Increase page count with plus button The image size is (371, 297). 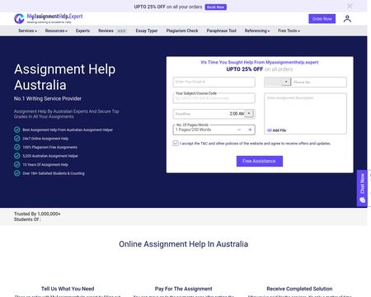250,130
